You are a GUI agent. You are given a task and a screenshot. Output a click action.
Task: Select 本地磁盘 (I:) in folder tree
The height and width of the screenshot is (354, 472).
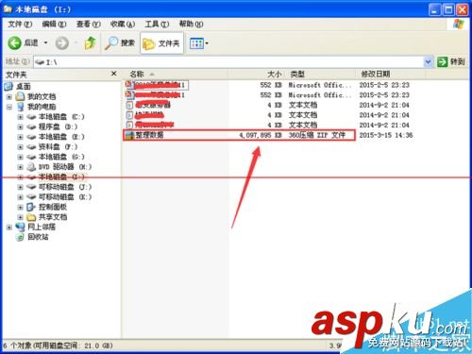61,177
